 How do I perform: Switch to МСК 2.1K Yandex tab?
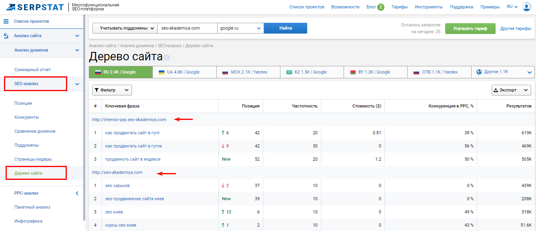click(248, 72)
